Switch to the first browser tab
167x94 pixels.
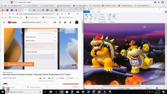[3, 10]
